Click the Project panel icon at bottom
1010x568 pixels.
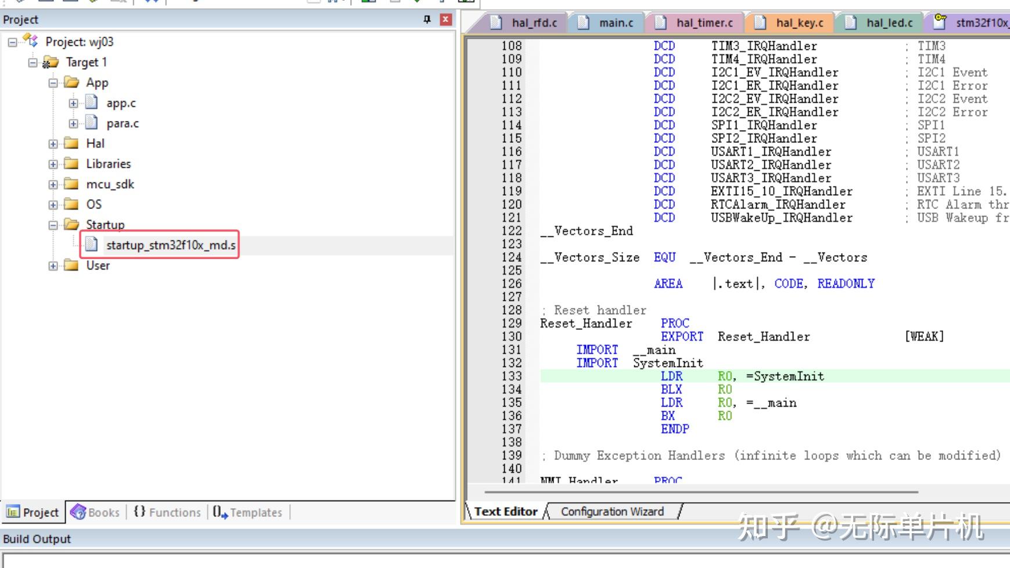(x=13, y=512)
